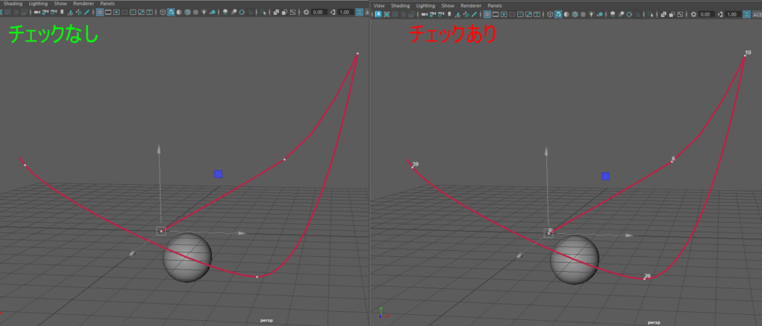
Task: Click the Shading menu in left panel
Action: coord(13,4)
